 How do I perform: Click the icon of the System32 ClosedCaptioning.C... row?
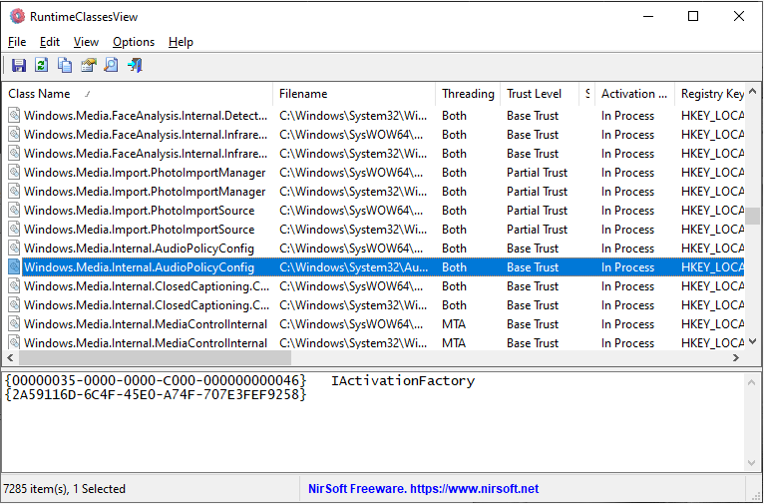click(15, 305)
